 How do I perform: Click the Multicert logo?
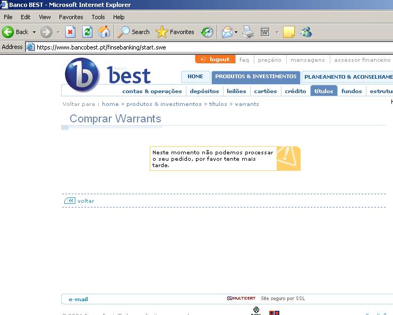coord(241,298)
